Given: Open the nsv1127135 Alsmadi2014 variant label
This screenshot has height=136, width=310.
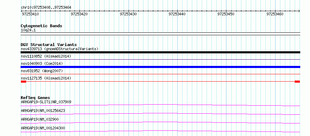Looking at the screenshot, I should 46,78.
